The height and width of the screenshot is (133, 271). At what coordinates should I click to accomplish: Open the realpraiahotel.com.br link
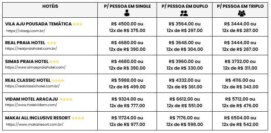(31, 49)
